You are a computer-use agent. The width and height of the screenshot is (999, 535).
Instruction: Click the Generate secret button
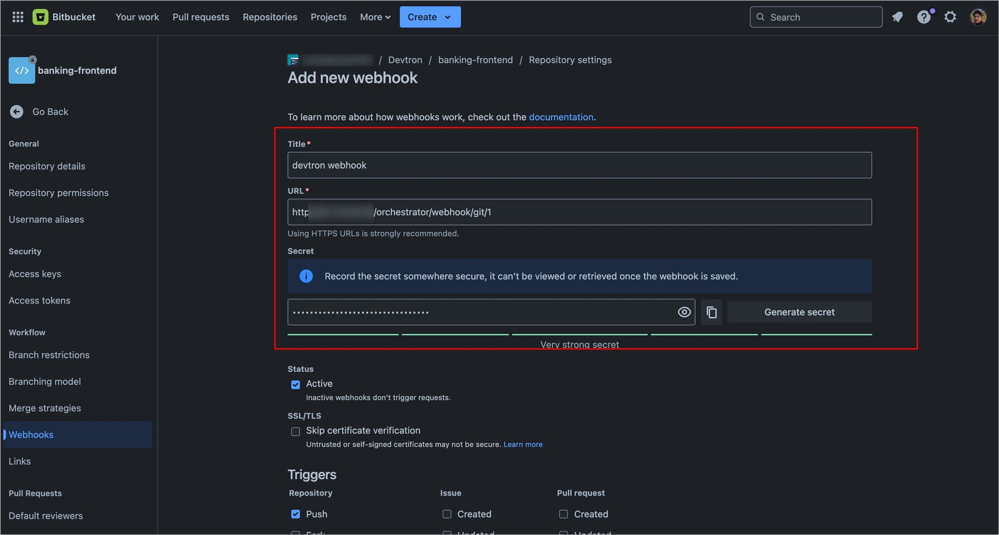tap(799, 312)
